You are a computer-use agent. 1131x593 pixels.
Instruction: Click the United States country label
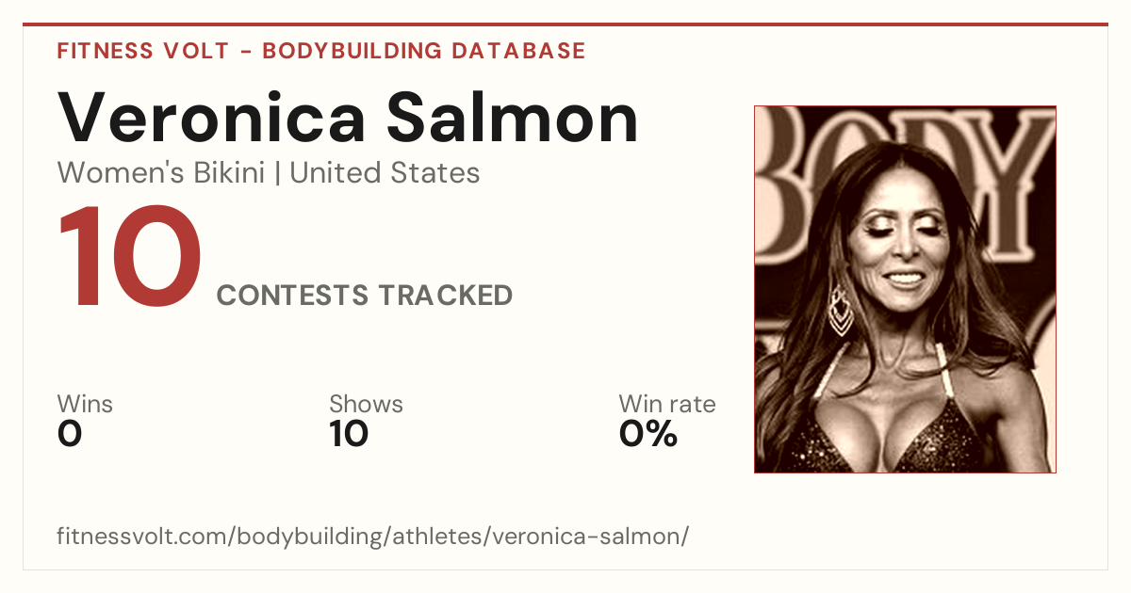coord(385,173)
